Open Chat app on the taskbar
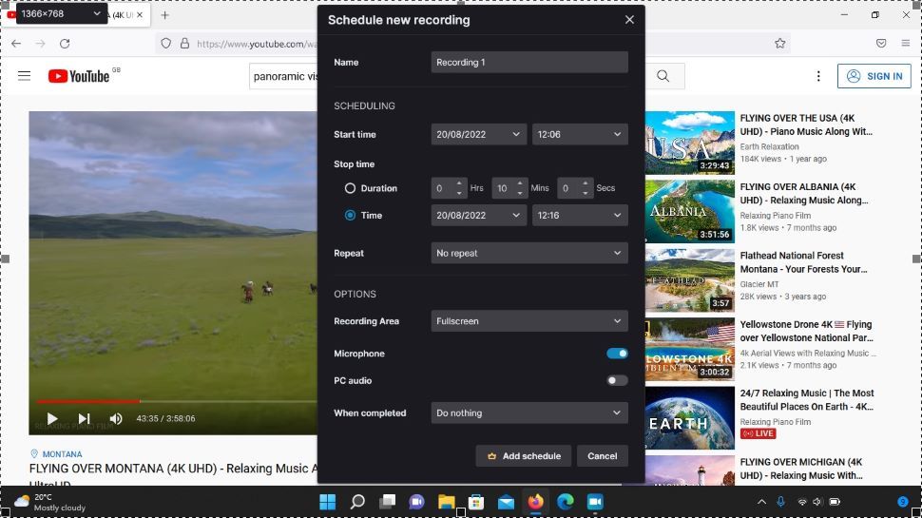Screen dimensions: 922x518 click(x=417, y=502)
